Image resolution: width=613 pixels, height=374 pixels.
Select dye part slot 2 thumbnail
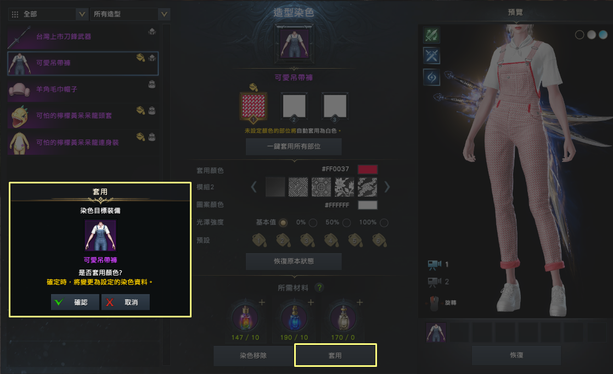(x=294, y=105)
